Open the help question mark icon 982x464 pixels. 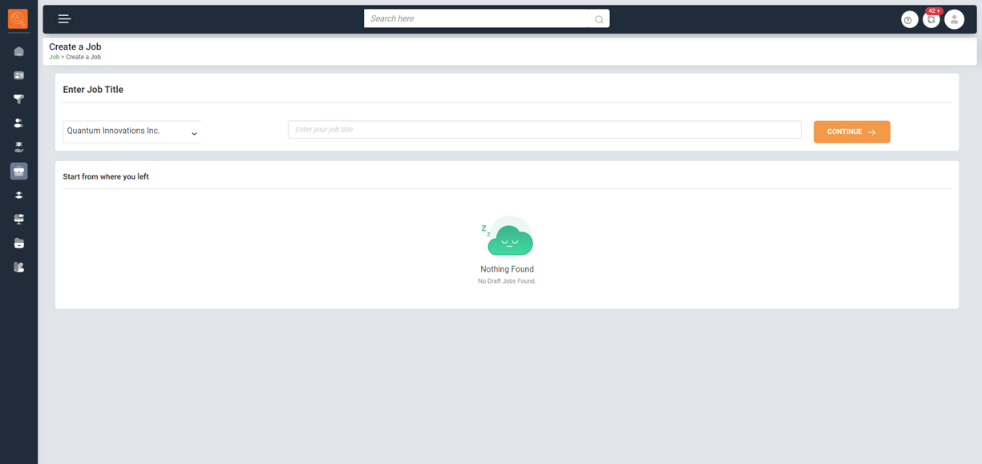(908, 20)
